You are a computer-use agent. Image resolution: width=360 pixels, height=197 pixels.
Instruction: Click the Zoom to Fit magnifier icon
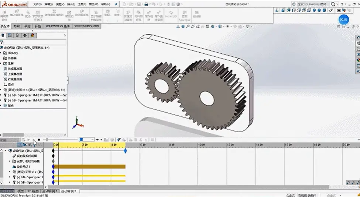point(188,27)
